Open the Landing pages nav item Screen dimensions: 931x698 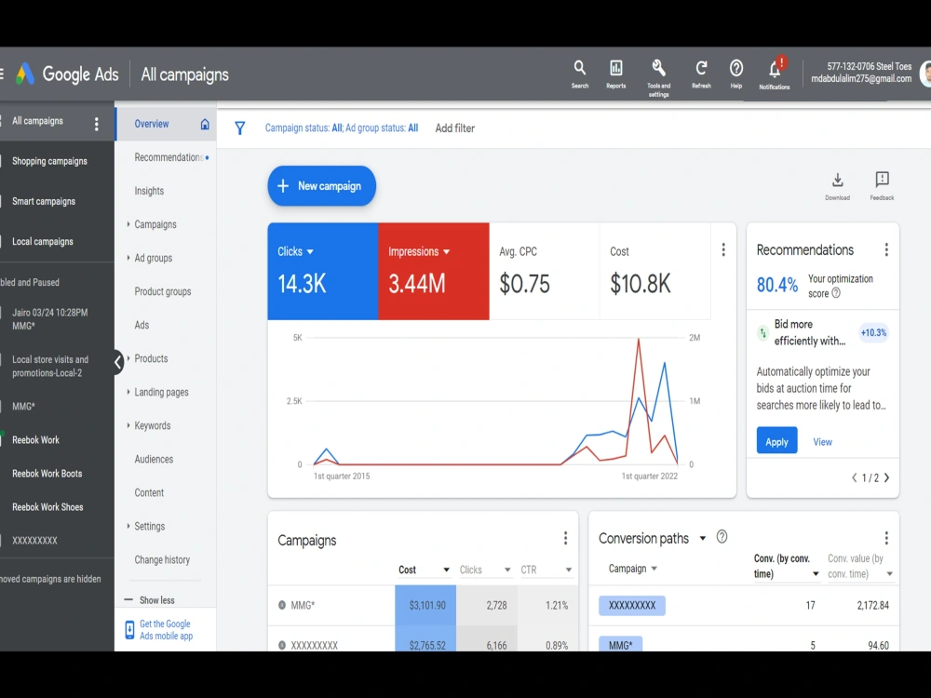click(x=161, y=393)
